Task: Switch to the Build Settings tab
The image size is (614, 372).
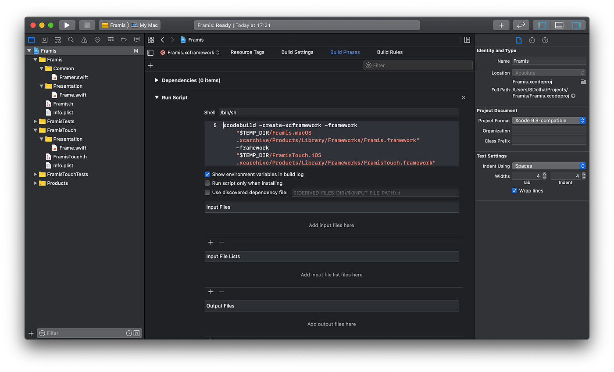Action: tap(297, 52)
